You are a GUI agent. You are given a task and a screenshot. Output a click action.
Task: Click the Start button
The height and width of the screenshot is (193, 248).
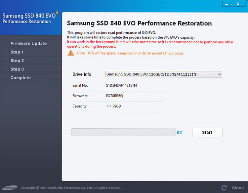click(x=207, y=133)
